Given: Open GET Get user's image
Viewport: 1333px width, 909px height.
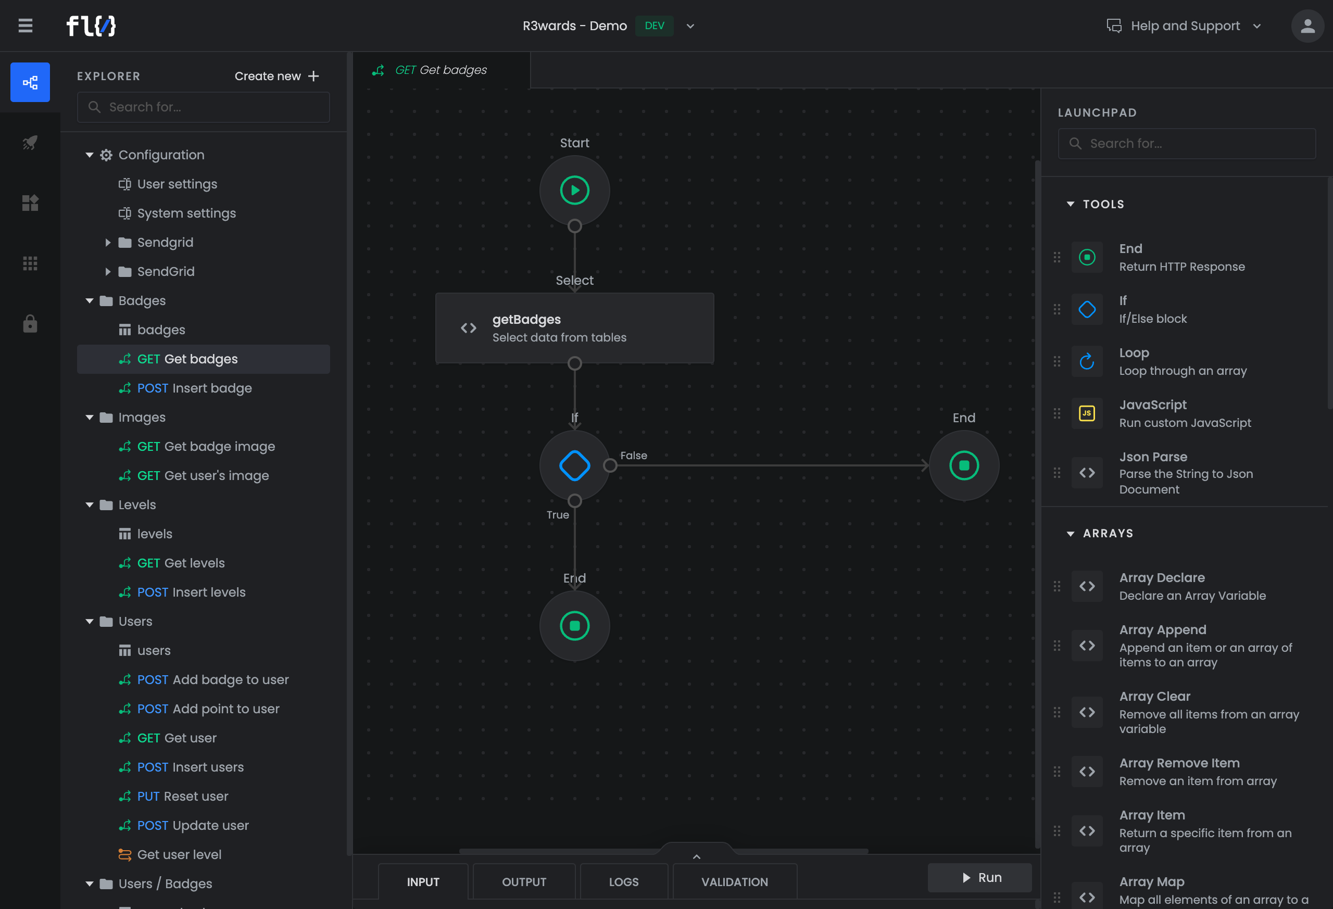Looking at the screenshot, I should (203, 476).
